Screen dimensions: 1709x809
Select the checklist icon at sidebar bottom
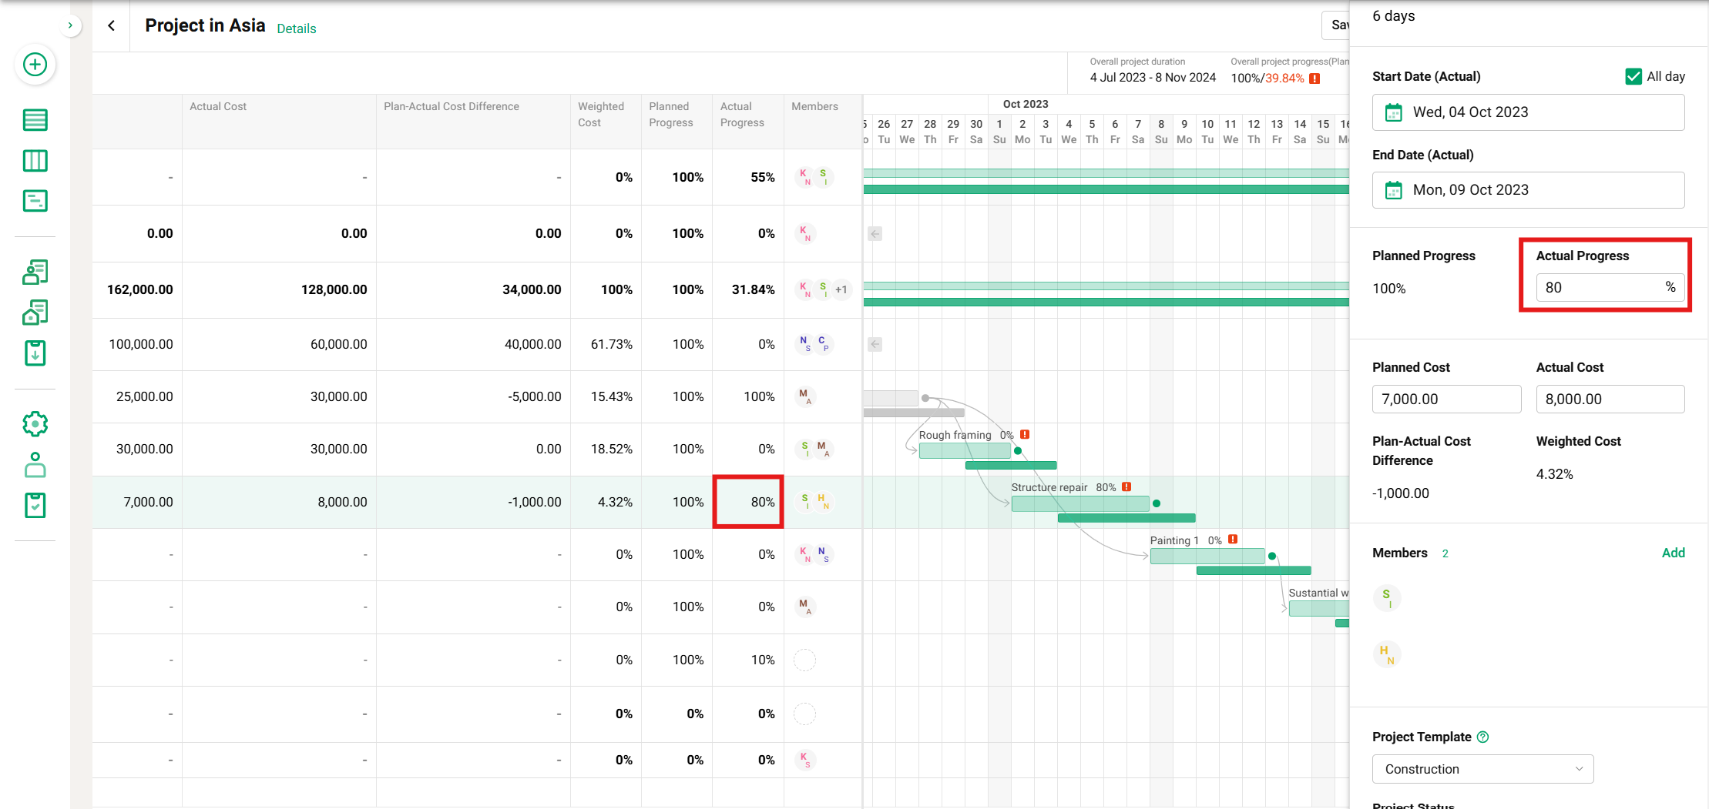[x=35, y=505]
